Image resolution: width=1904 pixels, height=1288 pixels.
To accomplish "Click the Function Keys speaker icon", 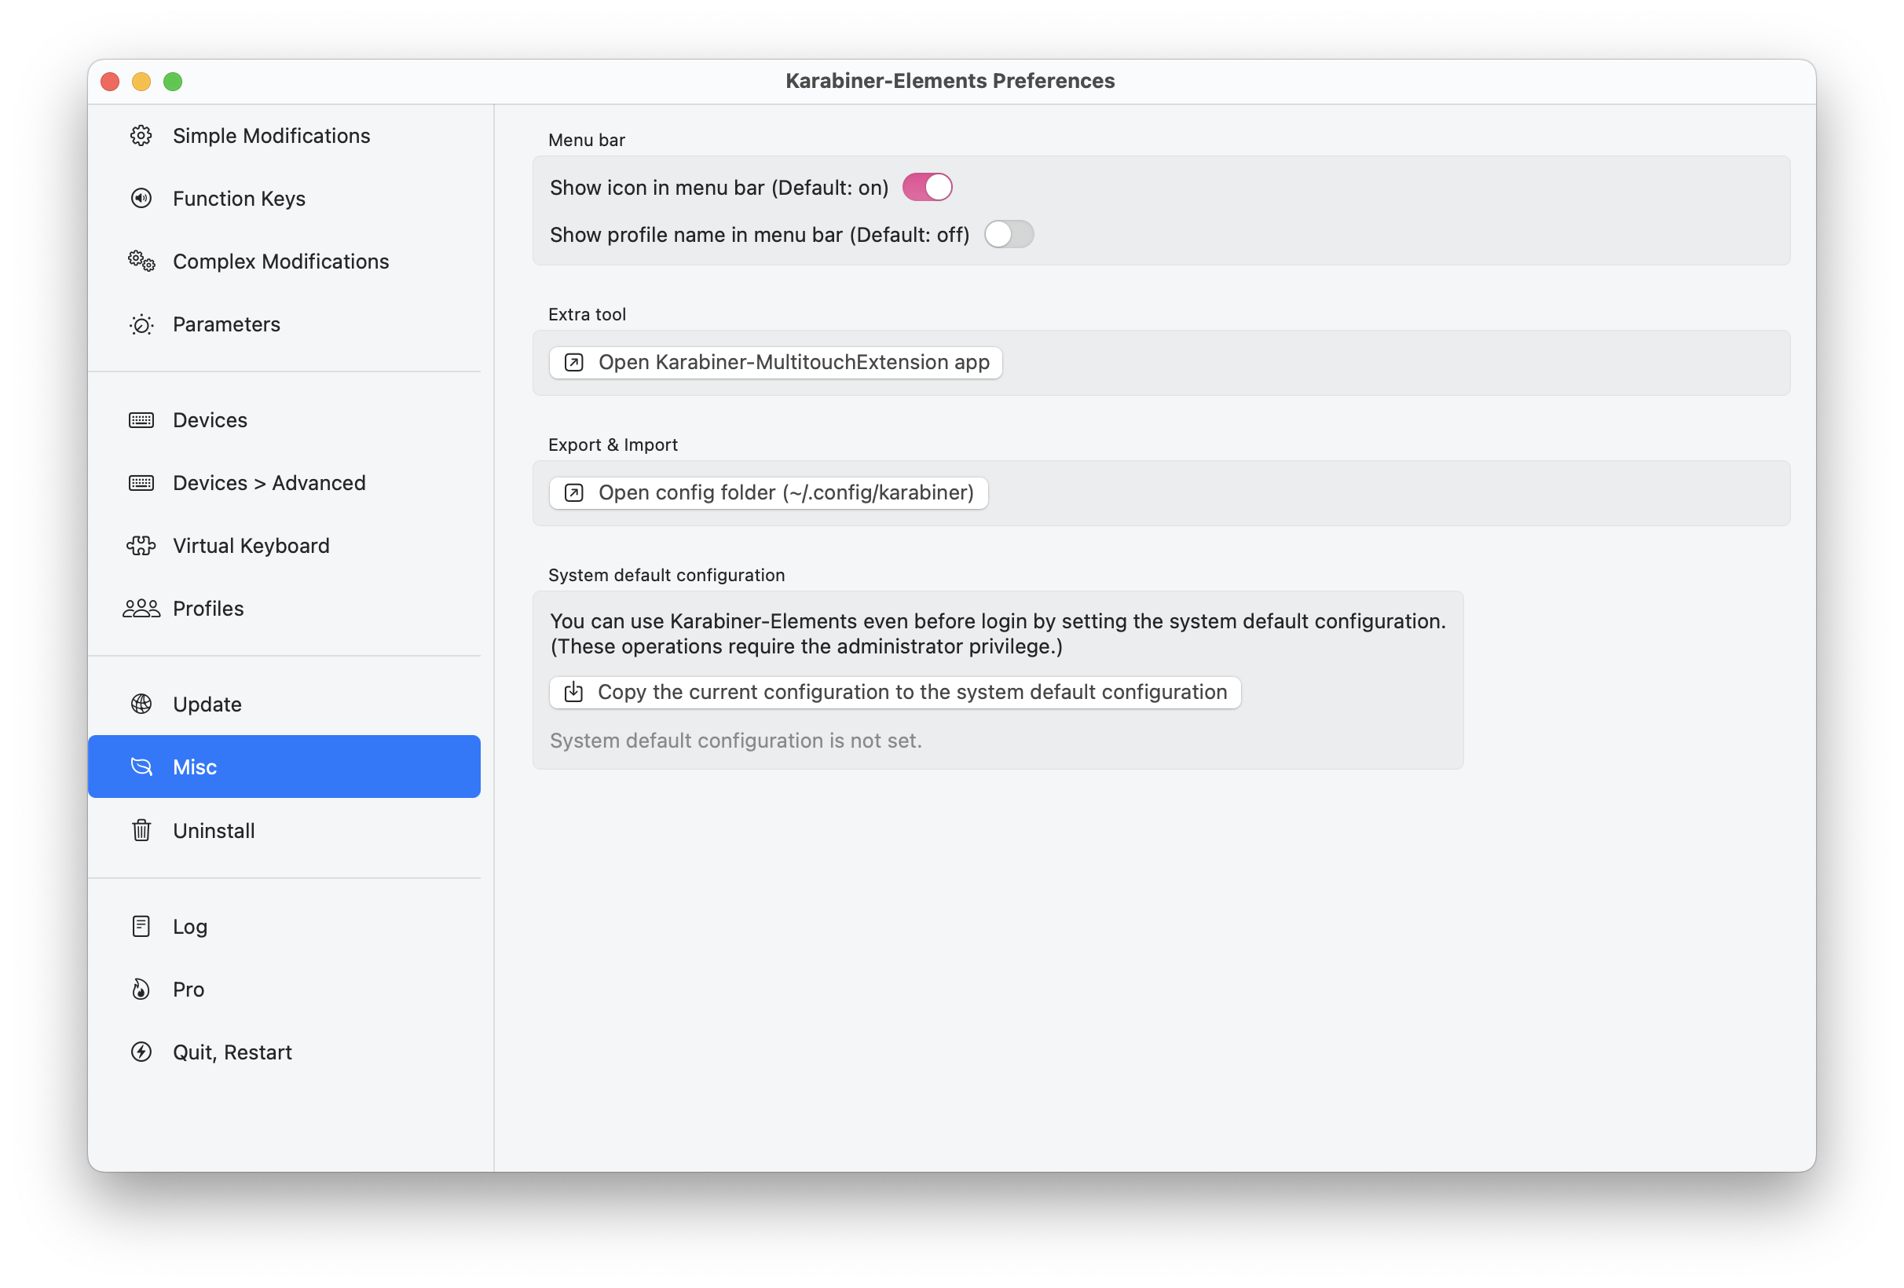I will [x=141, y=198].
